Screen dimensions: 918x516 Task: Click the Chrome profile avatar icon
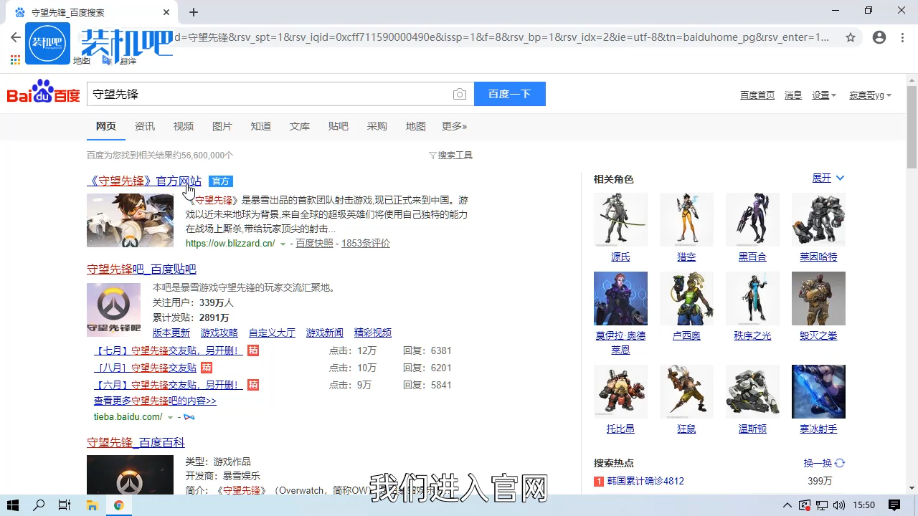click(x=879, y=37)
